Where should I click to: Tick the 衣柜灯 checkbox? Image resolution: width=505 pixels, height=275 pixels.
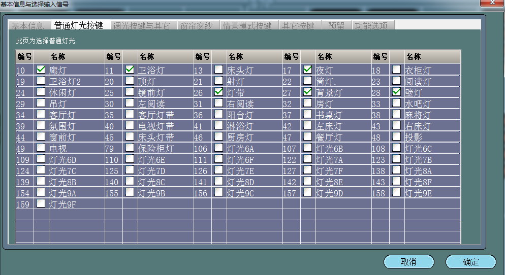click(x=397, y=70)
